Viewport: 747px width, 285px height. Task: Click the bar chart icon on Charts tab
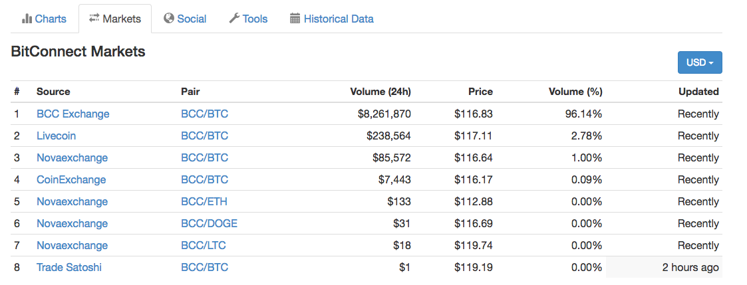pyautogui.click(x=27, y=19)
